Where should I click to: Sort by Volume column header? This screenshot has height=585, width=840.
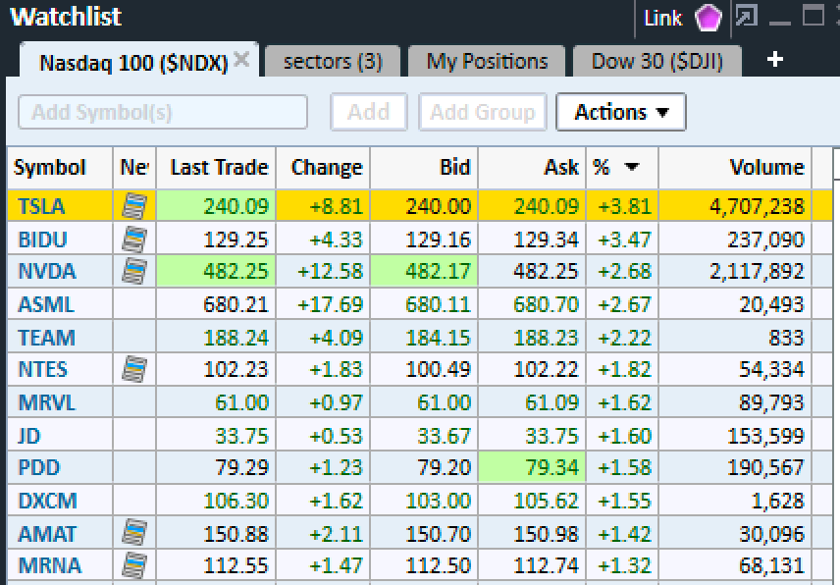click(735, 168)
